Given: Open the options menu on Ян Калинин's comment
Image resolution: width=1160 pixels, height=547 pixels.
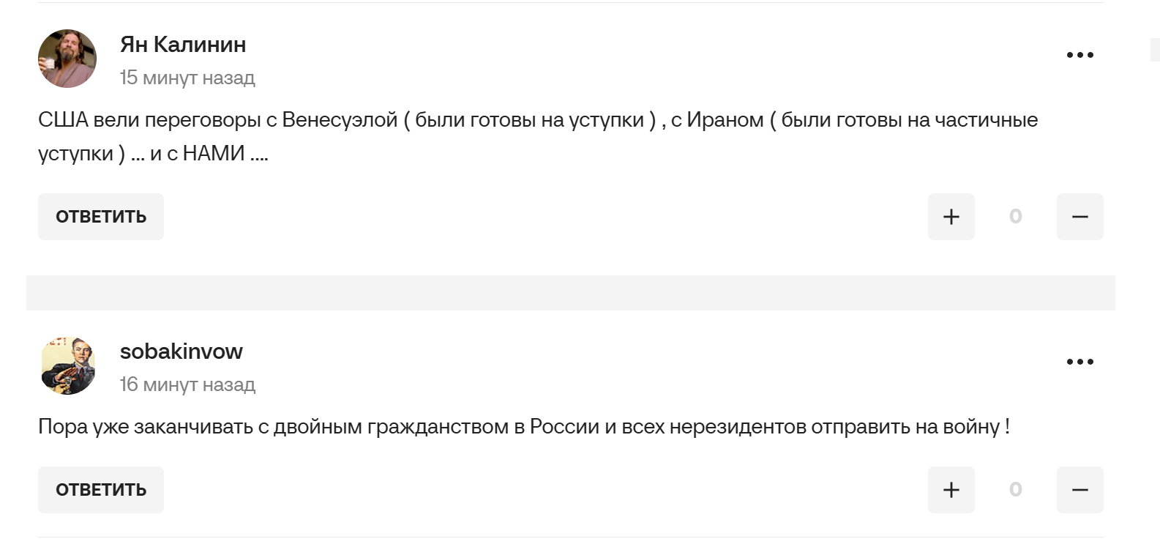Looking at the screenshot, I should pyautogui.click(x=1079, y=55).
